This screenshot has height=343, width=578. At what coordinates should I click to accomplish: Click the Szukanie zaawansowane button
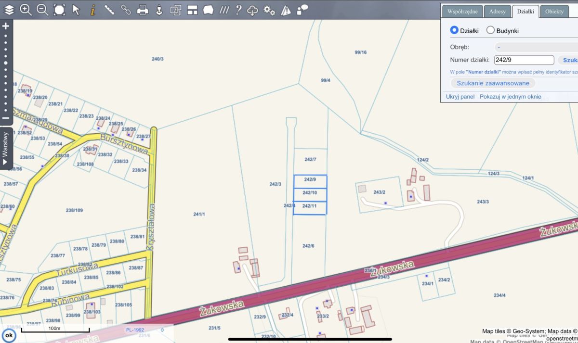coord(493,83)
